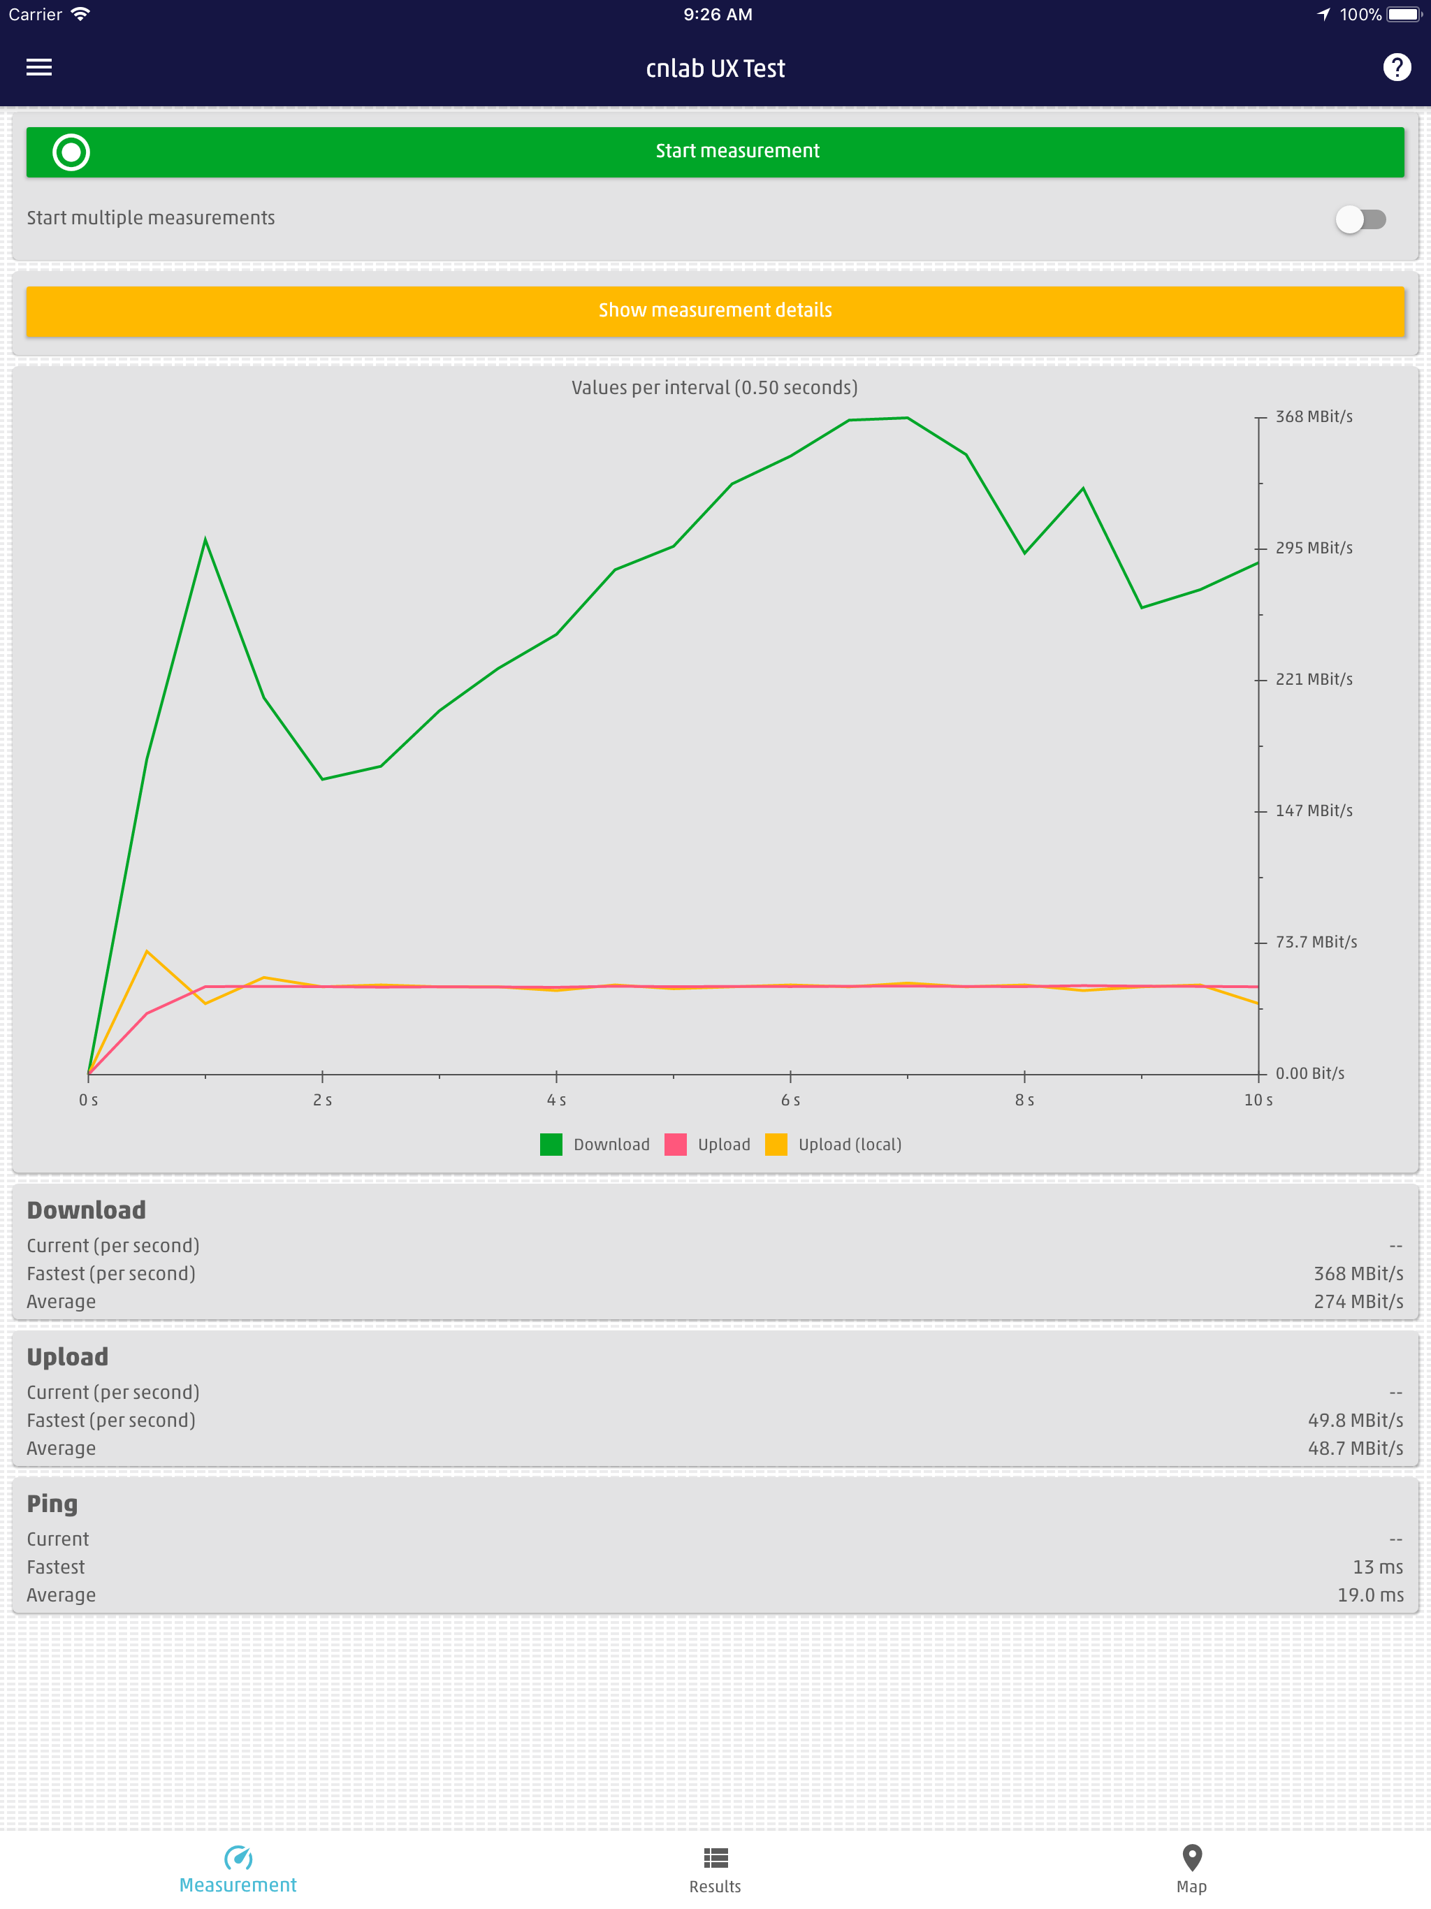Click the Upload (local) legend label
The height and width of the screenshot is (1909, 1431).
point(849,1145)
